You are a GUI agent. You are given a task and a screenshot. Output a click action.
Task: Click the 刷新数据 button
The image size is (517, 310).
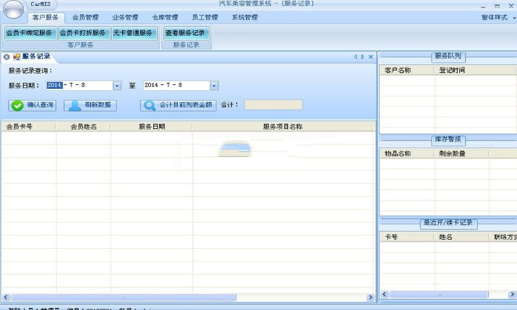[x=90, y=105]
